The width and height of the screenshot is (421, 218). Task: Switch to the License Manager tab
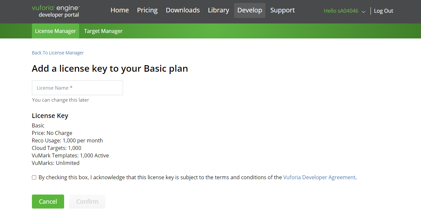55,31
